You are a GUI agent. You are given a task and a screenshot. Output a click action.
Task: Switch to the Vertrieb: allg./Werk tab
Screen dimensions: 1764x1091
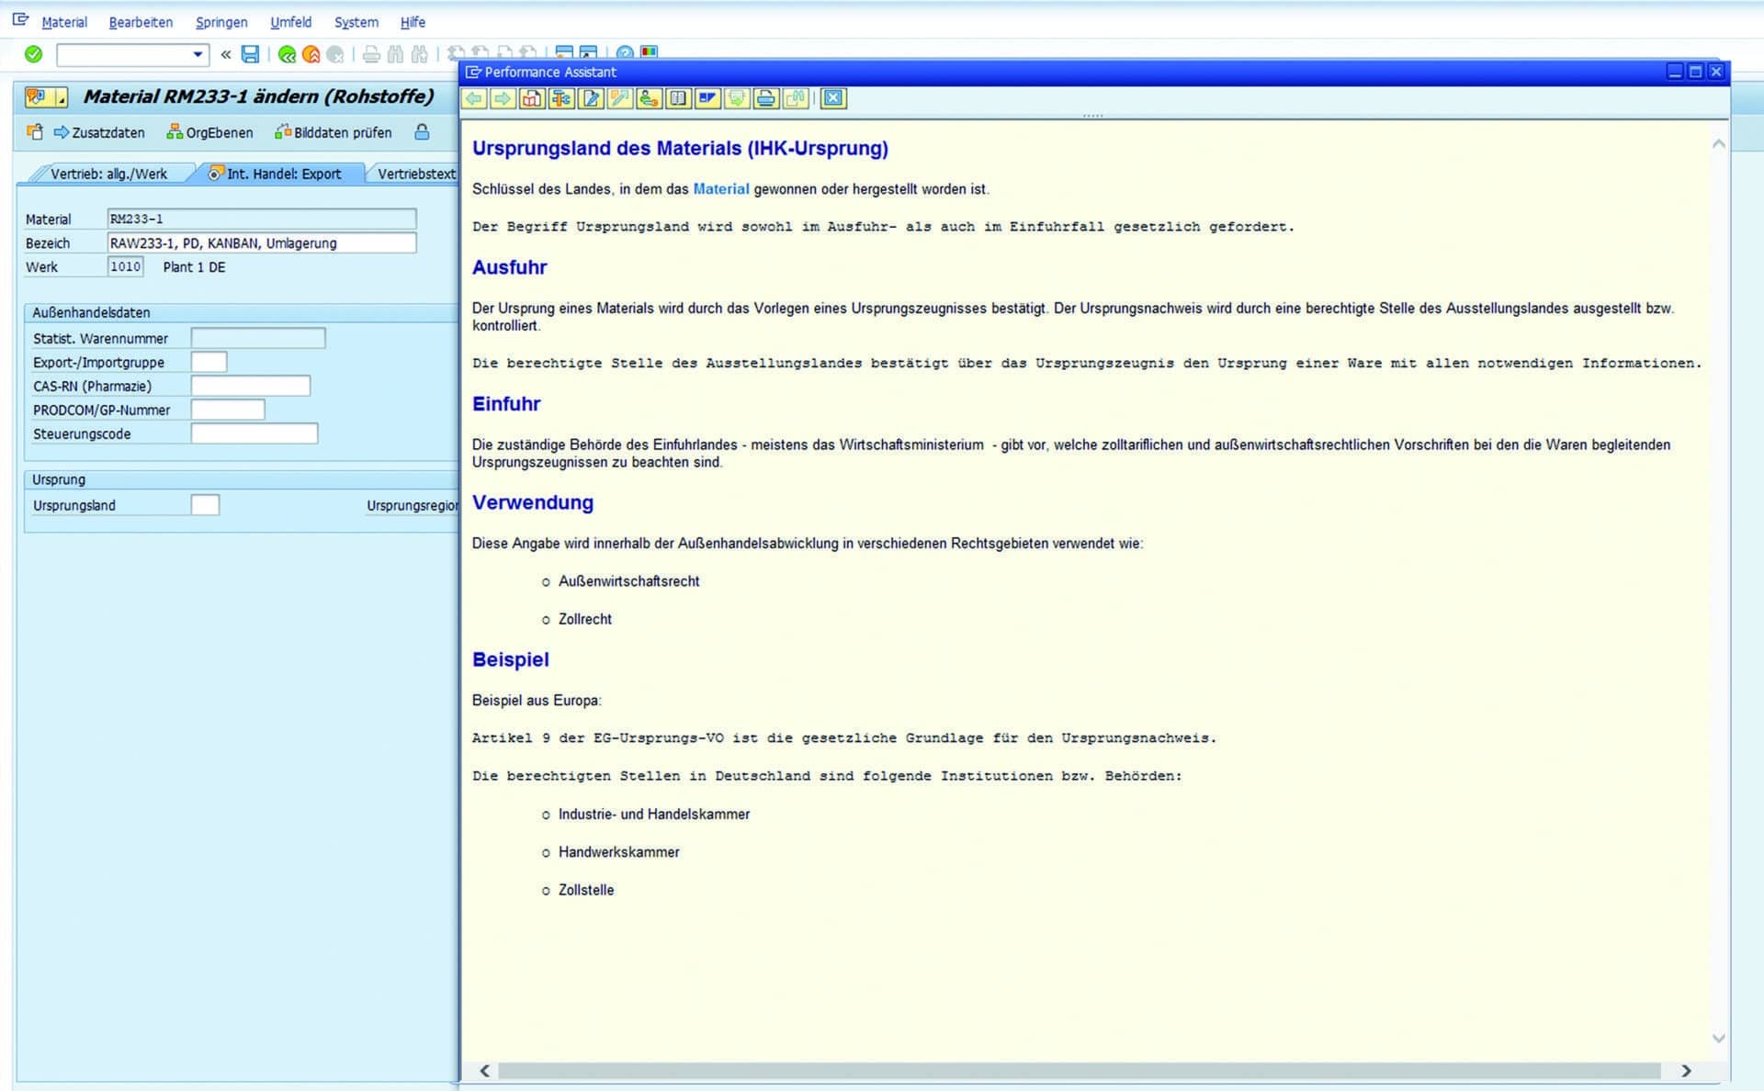pos(108,174)
